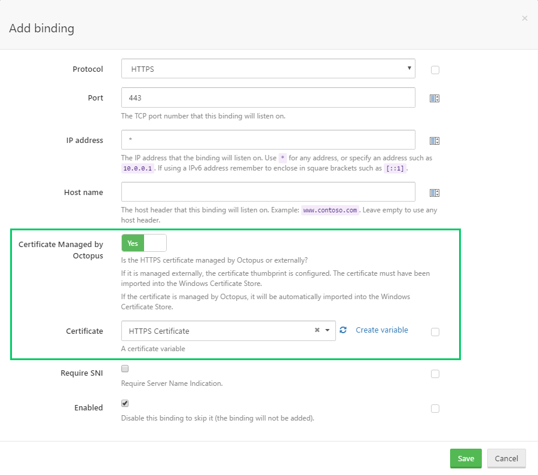
Task: Check the box right of the Protocol dropdown
Action: [435, 69]
